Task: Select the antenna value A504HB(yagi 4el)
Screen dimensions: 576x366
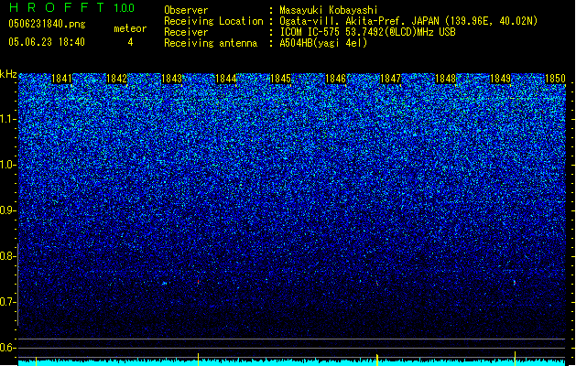Action: [323, 43]
